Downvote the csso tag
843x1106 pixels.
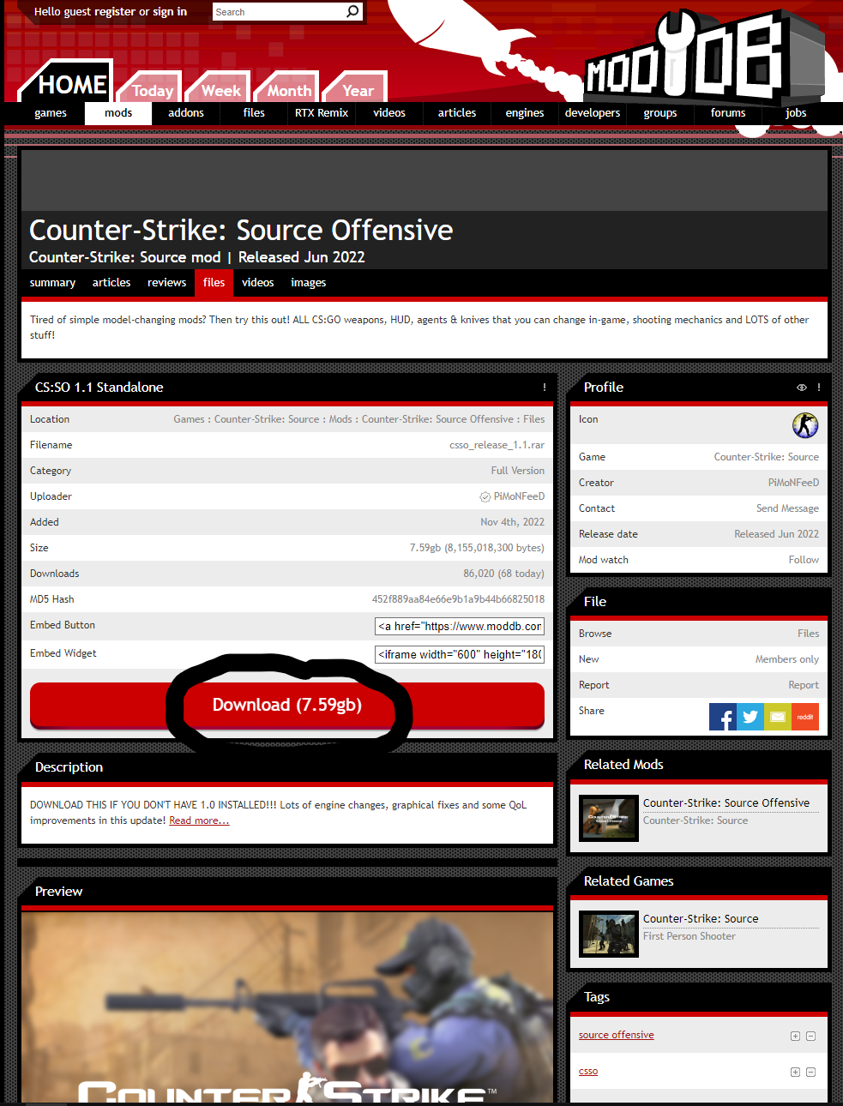810,1072
